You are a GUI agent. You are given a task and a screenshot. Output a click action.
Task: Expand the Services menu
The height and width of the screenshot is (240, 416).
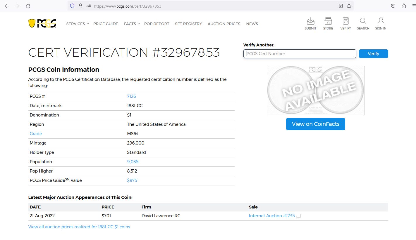click(x=78, y=24)
